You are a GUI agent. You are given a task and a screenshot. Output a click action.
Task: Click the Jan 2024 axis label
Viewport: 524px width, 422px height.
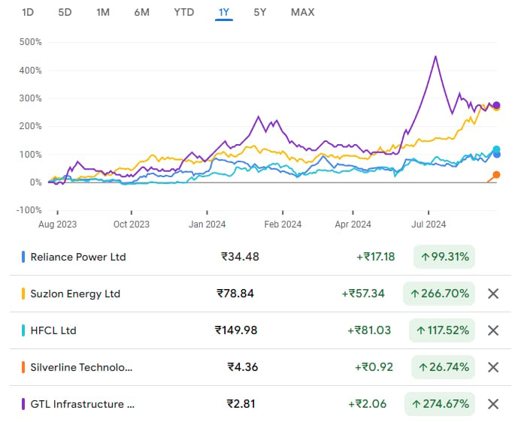click(x=207, y=224)
